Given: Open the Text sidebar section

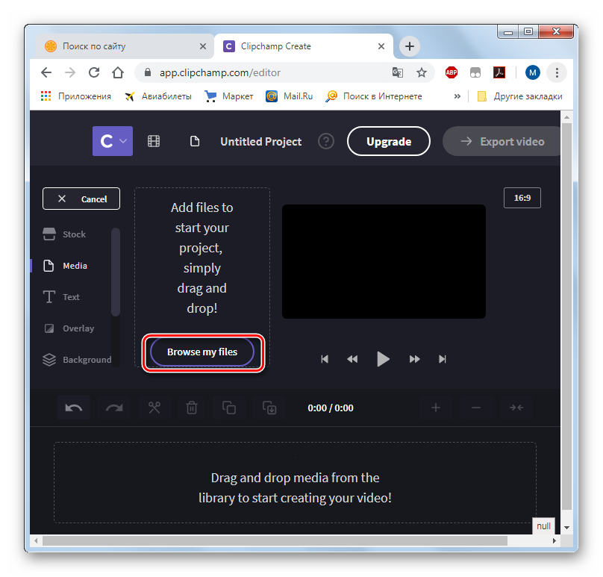Looking at the screenshot, I should pos(61,297).
